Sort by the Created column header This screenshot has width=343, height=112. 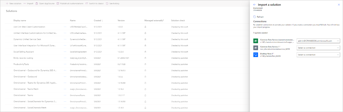(x=98, y=20)
